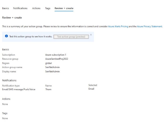Click None under the Tags section

pos(5,118)
